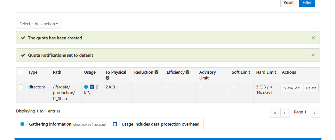Check the IT_Share directory quota row checkbox
This screenshot has height=140, width=335.
tap(21, 87)
